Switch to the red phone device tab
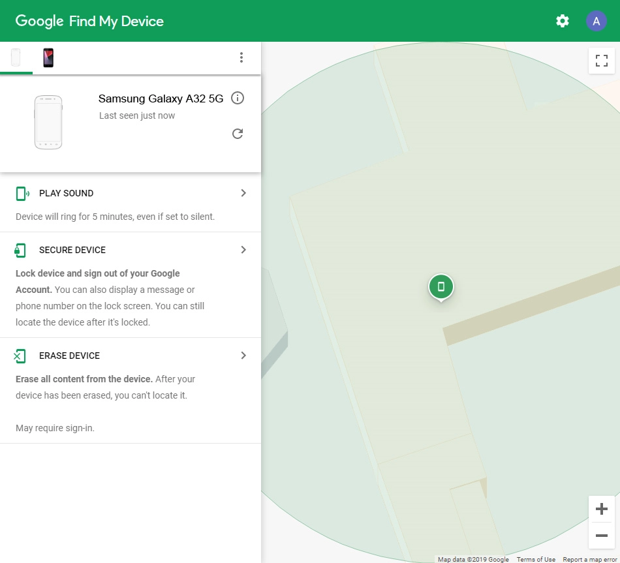 pyautogui.click(x=48, y=57)
